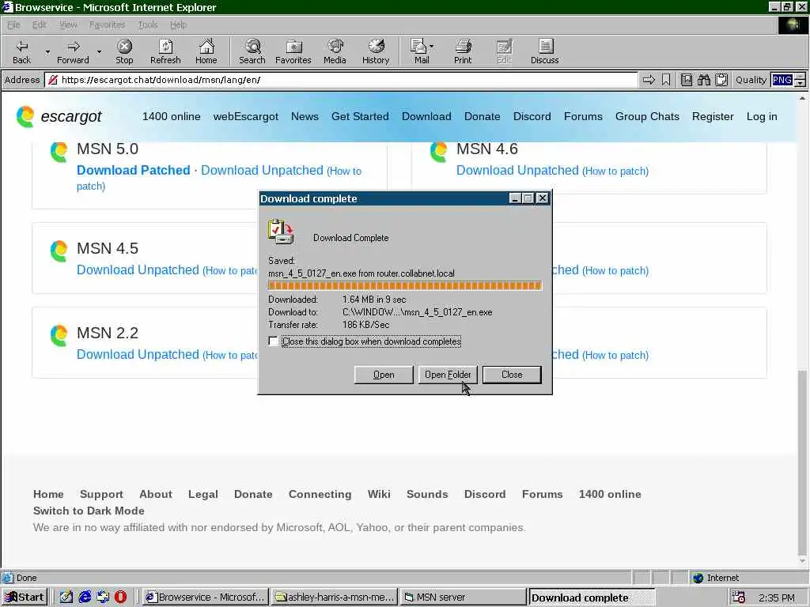Expand the Mail button dropdown arrow

click(431, 47)
